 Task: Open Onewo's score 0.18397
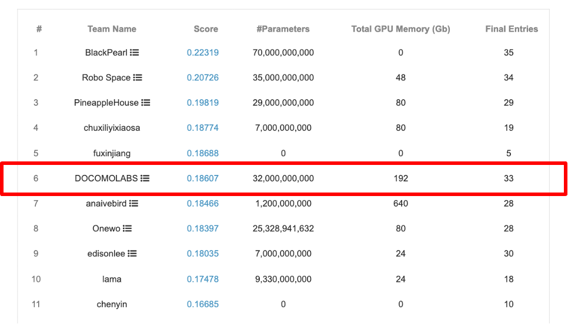(202, 228)
